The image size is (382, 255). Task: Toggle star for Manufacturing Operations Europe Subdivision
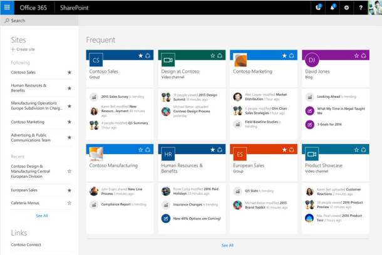pyautogui.click(x=70, y=106)
